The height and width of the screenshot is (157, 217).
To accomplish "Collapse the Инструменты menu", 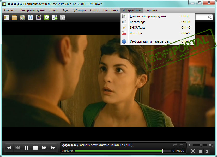I will tap(132, 10).
